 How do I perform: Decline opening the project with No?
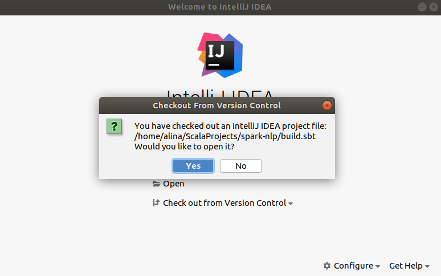[241, 166]
